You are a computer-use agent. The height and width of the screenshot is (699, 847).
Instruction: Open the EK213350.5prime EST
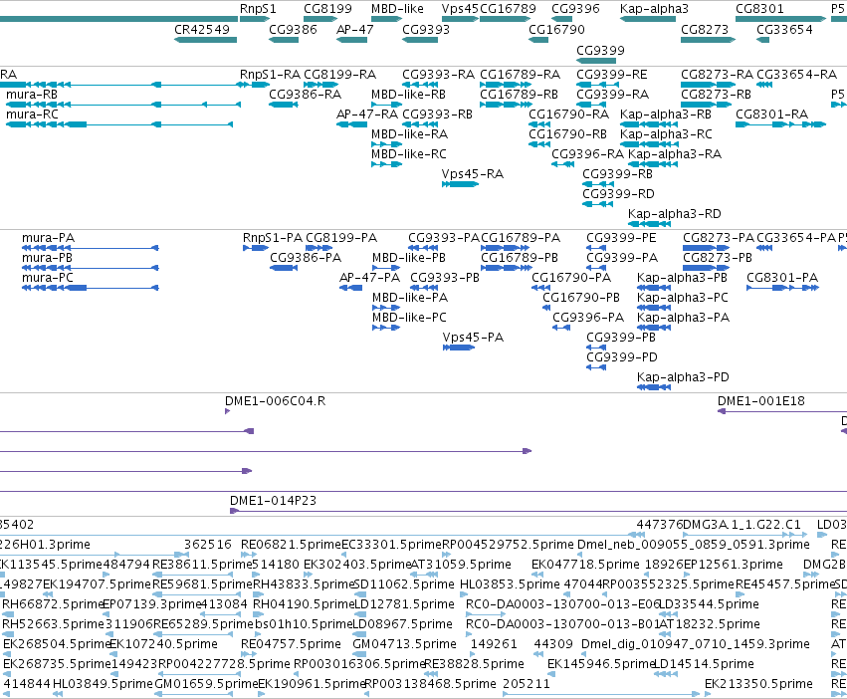[x=710, y=694]
